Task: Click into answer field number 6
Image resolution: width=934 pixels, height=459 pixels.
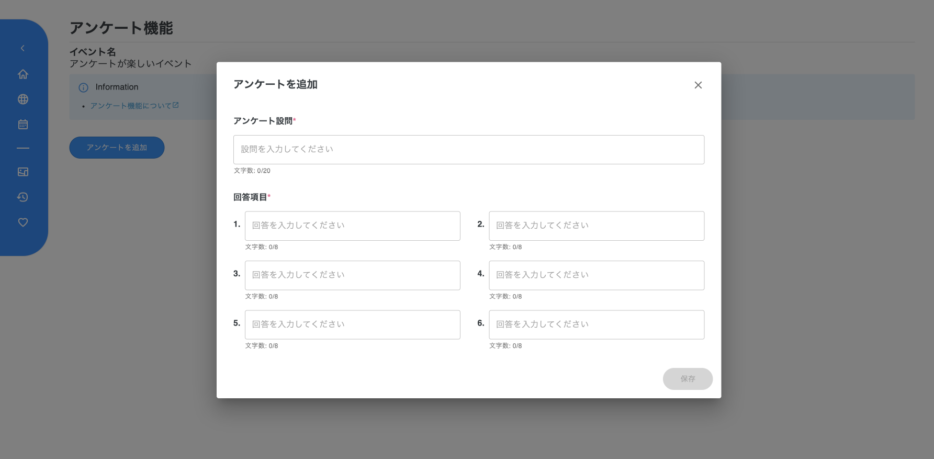Action: click(x=596, y=324)
